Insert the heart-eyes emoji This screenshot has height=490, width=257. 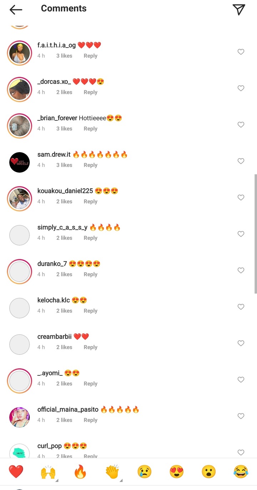click(x=177, y=471)
